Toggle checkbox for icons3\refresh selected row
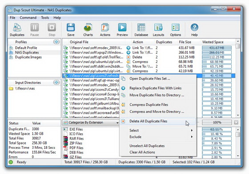 pos(65,76)
